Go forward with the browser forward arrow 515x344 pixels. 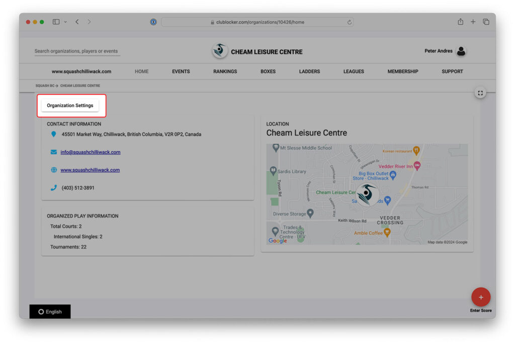tap(89, 22)
